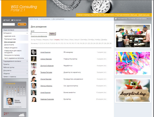The width and height of the screenshot is (154, 117).
Task: Open the Адресная книга sidebar item
Action: 10,36
